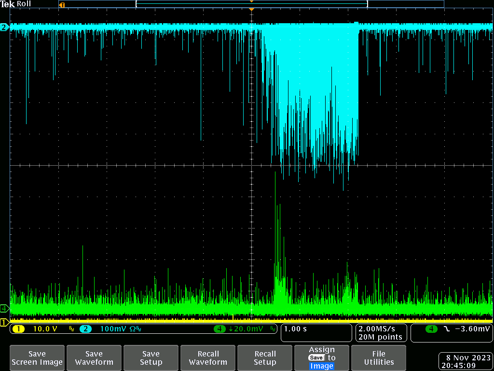494x371 pixels.
Task: Open the Save Waveform menu
Action: (94, 358)
